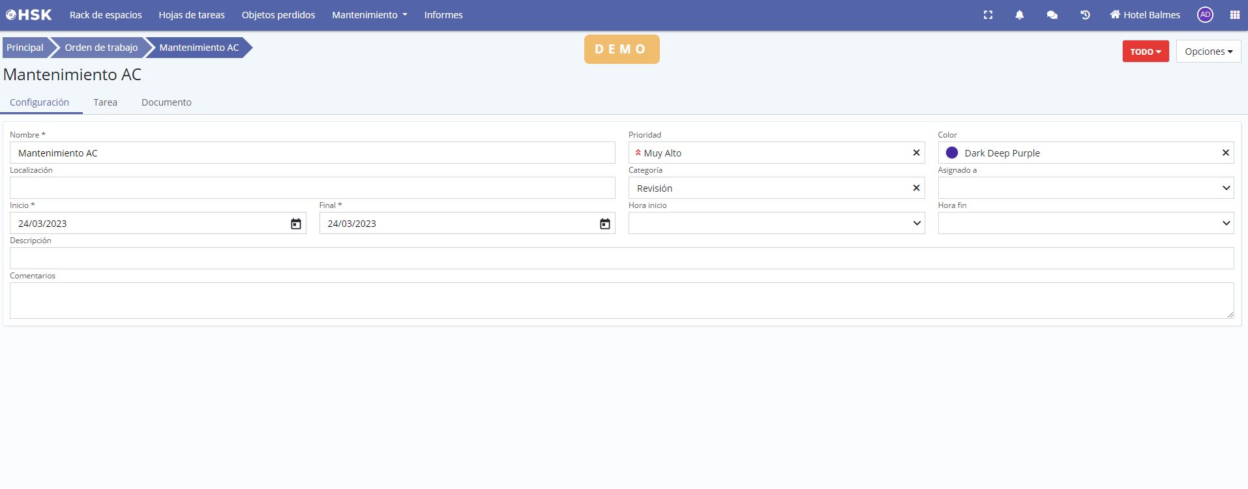
Task: Open the Final date calendar picker
Action: coord(604,224)
